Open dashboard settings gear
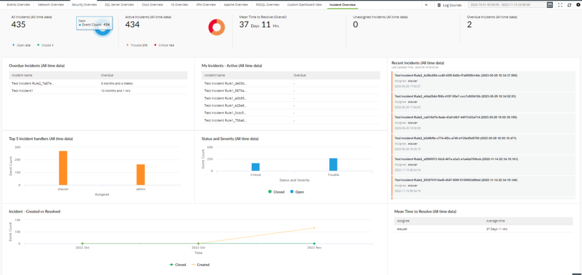The height and width of the screenshot is (275, 582). click(x=577, y=5)
